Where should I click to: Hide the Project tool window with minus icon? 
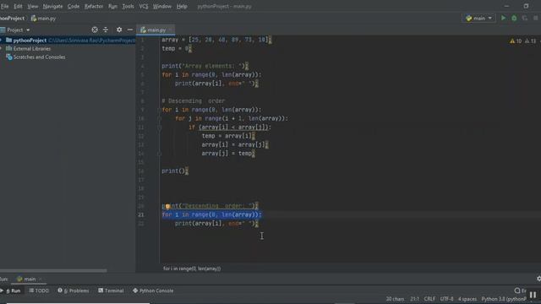(129, 30)
